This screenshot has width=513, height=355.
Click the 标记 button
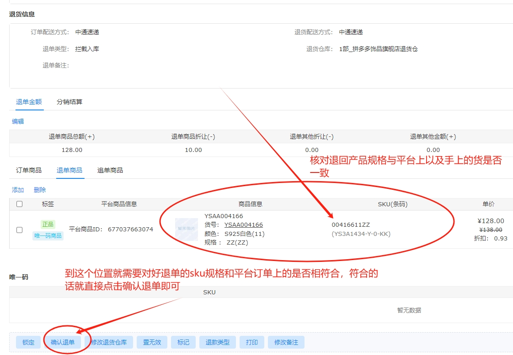tap(183, 342)
